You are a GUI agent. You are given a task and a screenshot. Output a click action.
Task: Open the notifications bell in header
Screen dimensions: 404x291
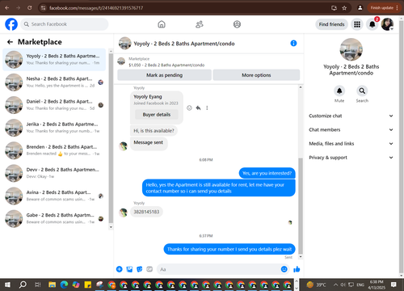(x=372, y=24)
